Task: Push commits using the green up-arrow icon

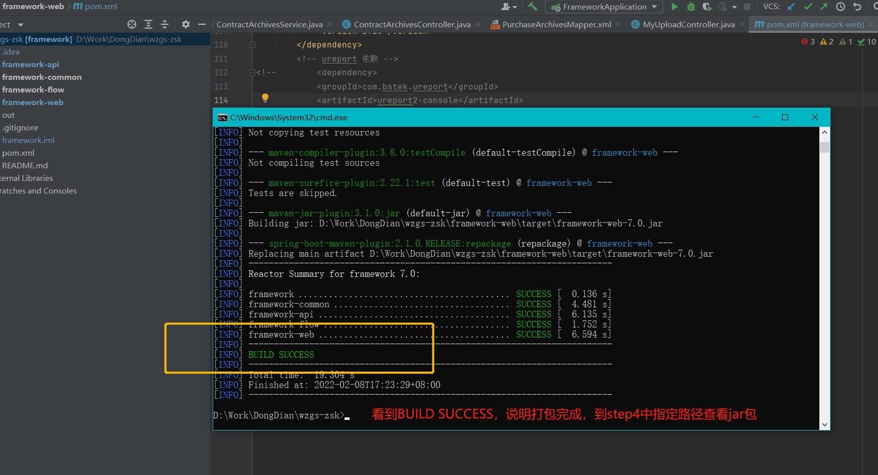Action: pos(823,7)
